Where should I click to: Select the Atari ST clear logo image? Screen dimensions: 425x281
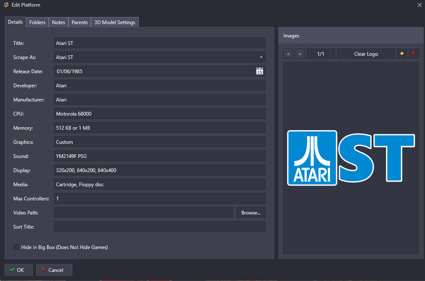point(351,158)
